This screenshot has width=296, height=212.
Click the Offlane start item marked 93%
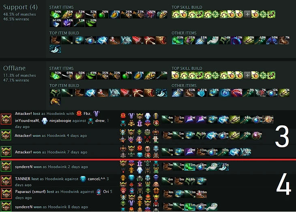point(55,75)
